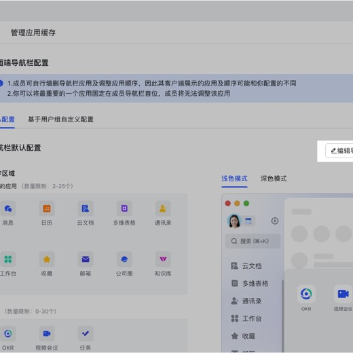Select the 多维表格 app icon in grid
353x353 pixels.
click(124, 208)
